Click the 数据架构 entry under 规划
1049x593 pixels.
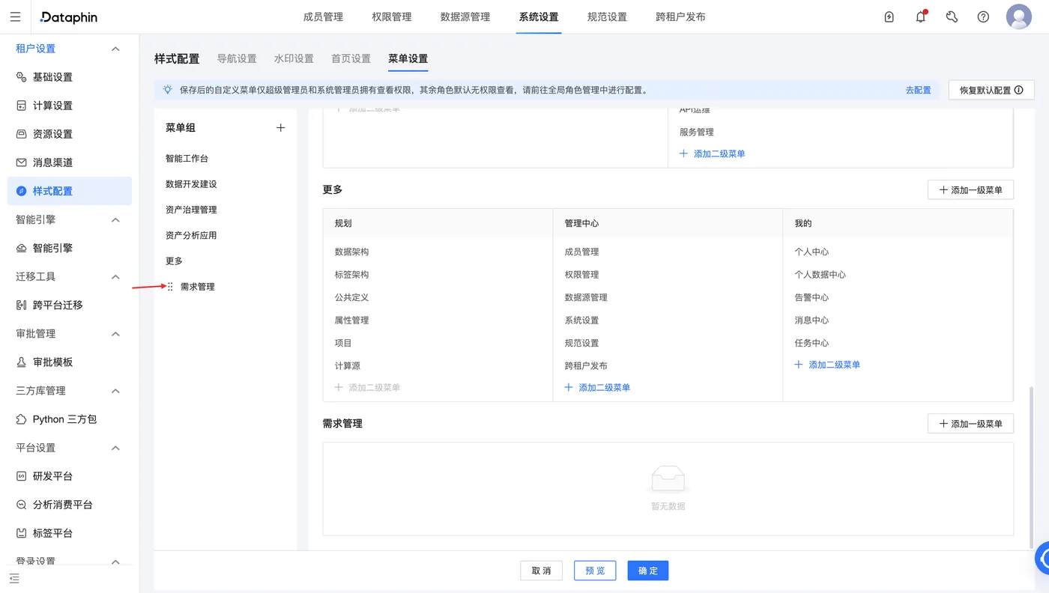351,252
